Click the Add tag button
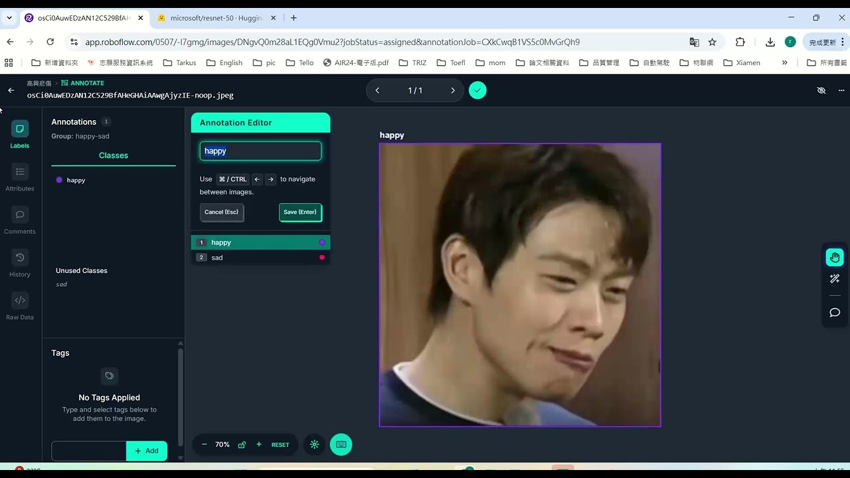850x478 pixels. point(147,451)
